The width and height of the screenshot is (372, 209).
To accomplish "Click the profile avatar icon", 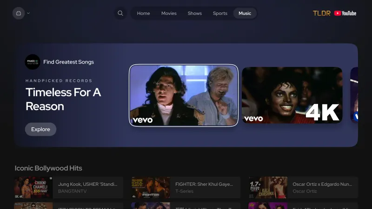I will pos(19,13).
